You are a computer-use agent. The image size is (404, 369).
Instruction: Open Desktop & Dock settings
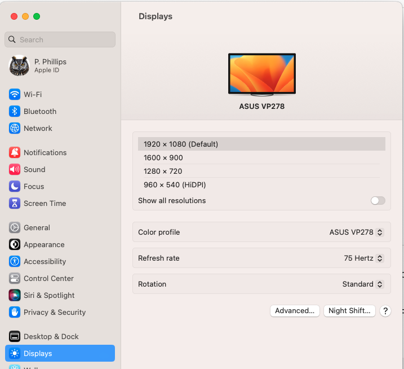click(x=60, y=336)
